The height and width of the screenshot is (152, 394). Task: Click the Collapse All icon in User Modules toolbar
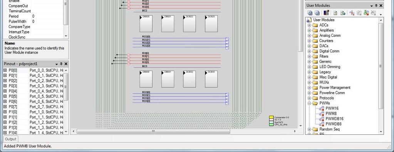click(x=317, y=13)
